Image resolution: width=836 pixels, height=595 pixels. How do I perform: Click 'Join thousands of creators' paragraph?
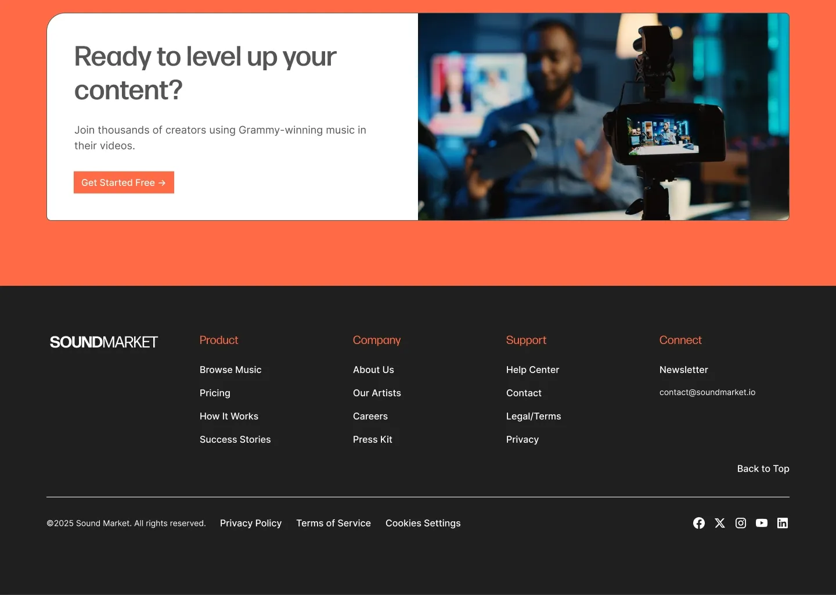click(220, 138)
